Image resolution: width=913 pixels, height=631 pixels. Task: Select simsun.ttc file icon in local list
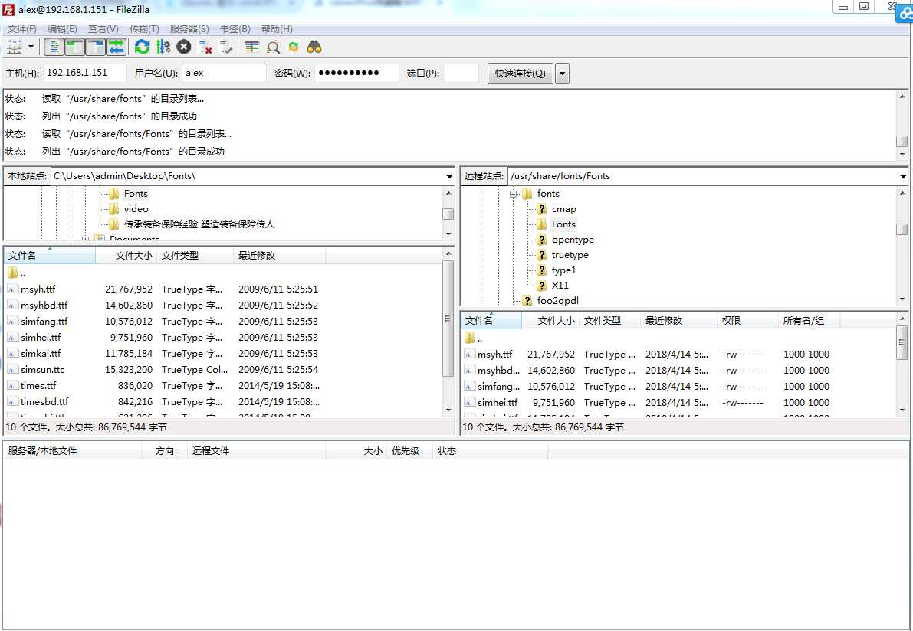12,369
